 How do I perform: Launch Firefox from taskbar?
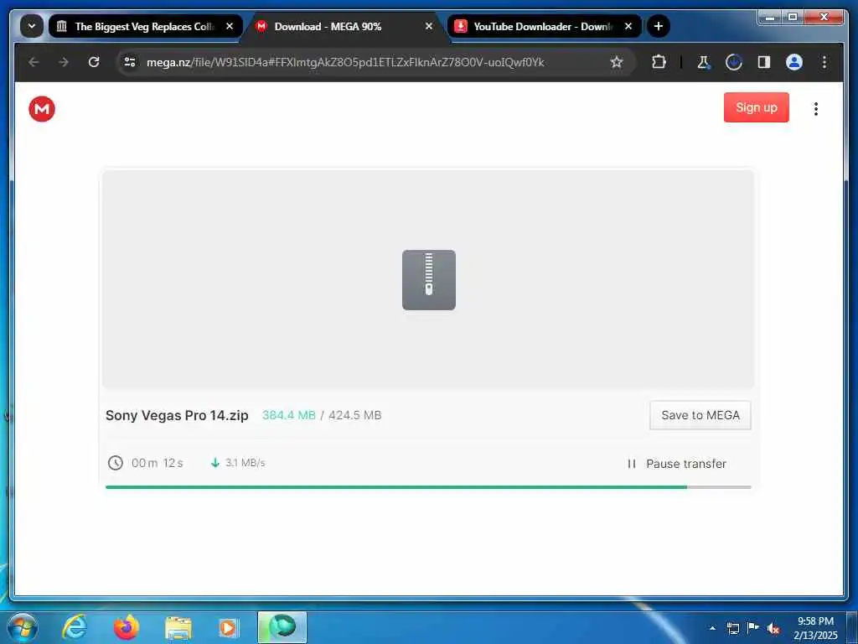coord(127,627)
